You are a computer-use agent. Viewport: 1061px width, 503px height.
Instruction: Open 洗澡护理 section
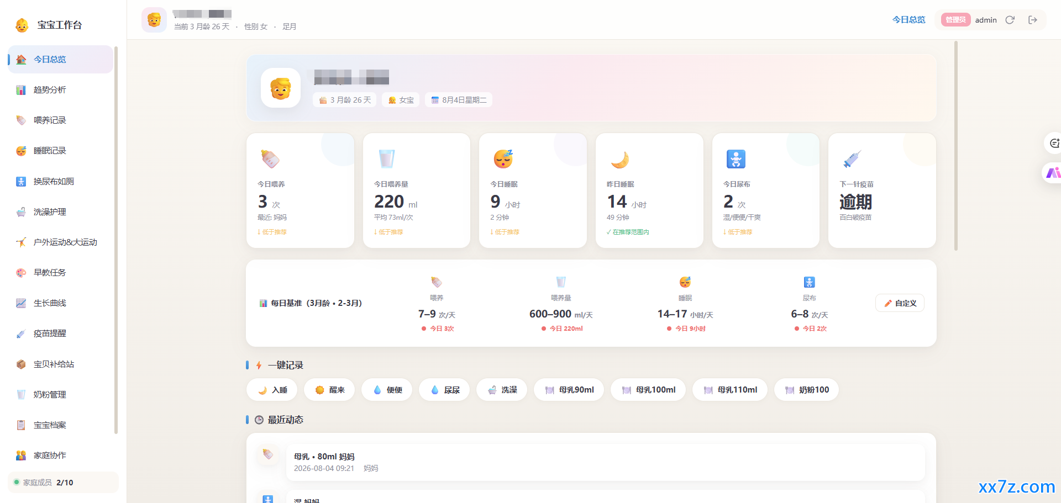[x=60, y=211]
